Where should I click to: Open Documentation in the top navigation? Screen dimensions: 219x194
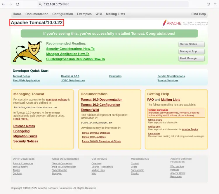[x=37, y=14]
